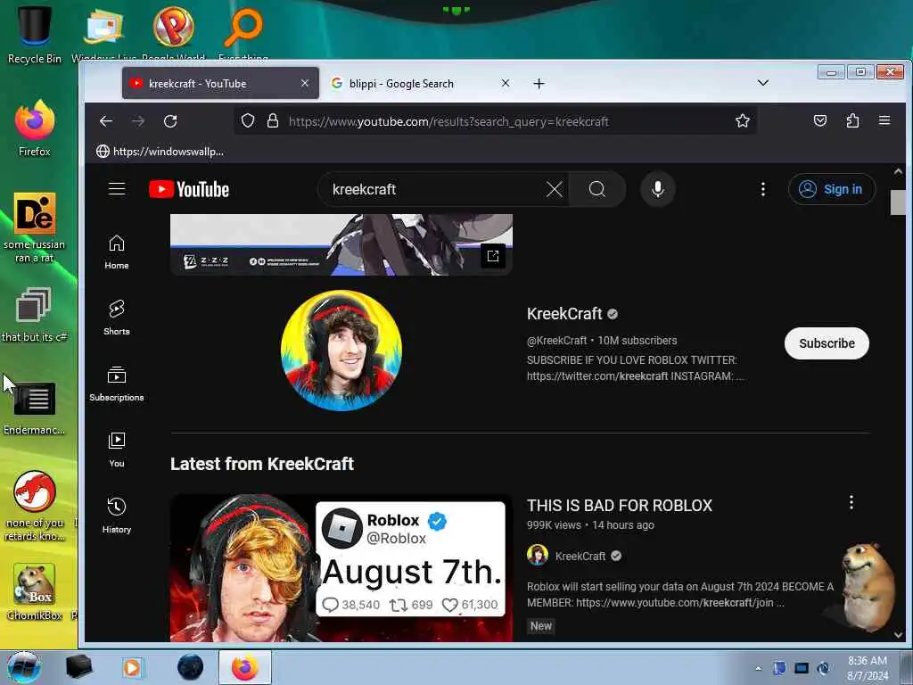Screen dimensions: 913x685
Task: Click the KreekCraft round channel avatar
Action: 341,350
